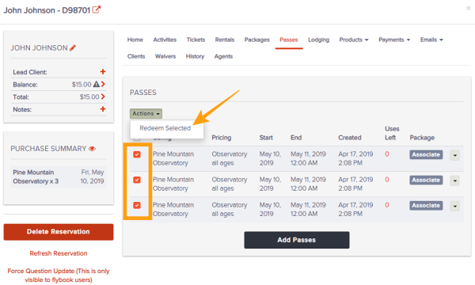This screenshot has height=285, width=475.
Task: Uncheck first Pine Mountain Observatory pass checkbox
Action: tap(137, 154)
